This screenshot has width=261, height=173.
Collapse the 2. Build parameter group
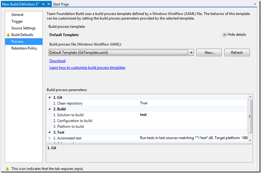tap(49, 109)
